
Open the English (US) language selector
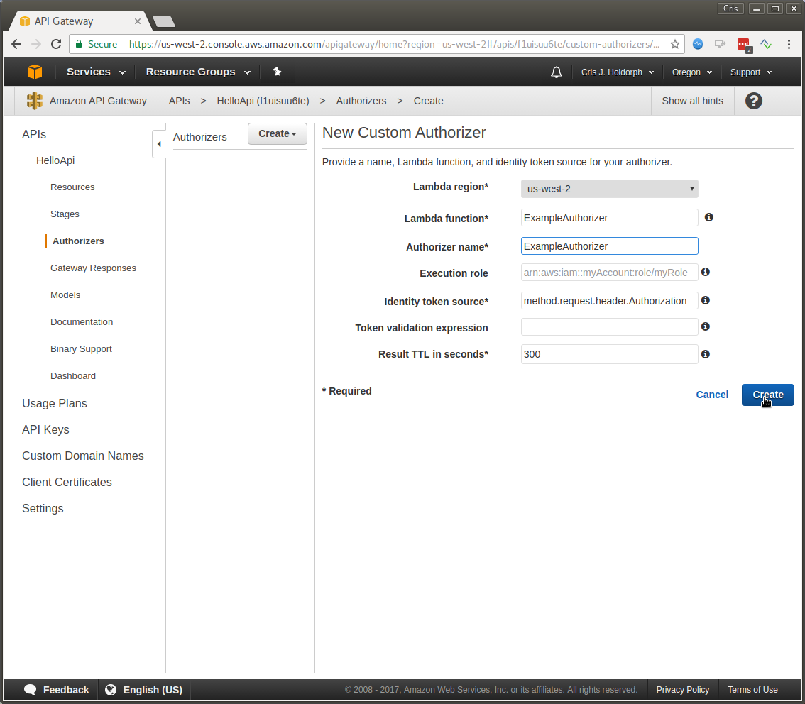point(144,690)
